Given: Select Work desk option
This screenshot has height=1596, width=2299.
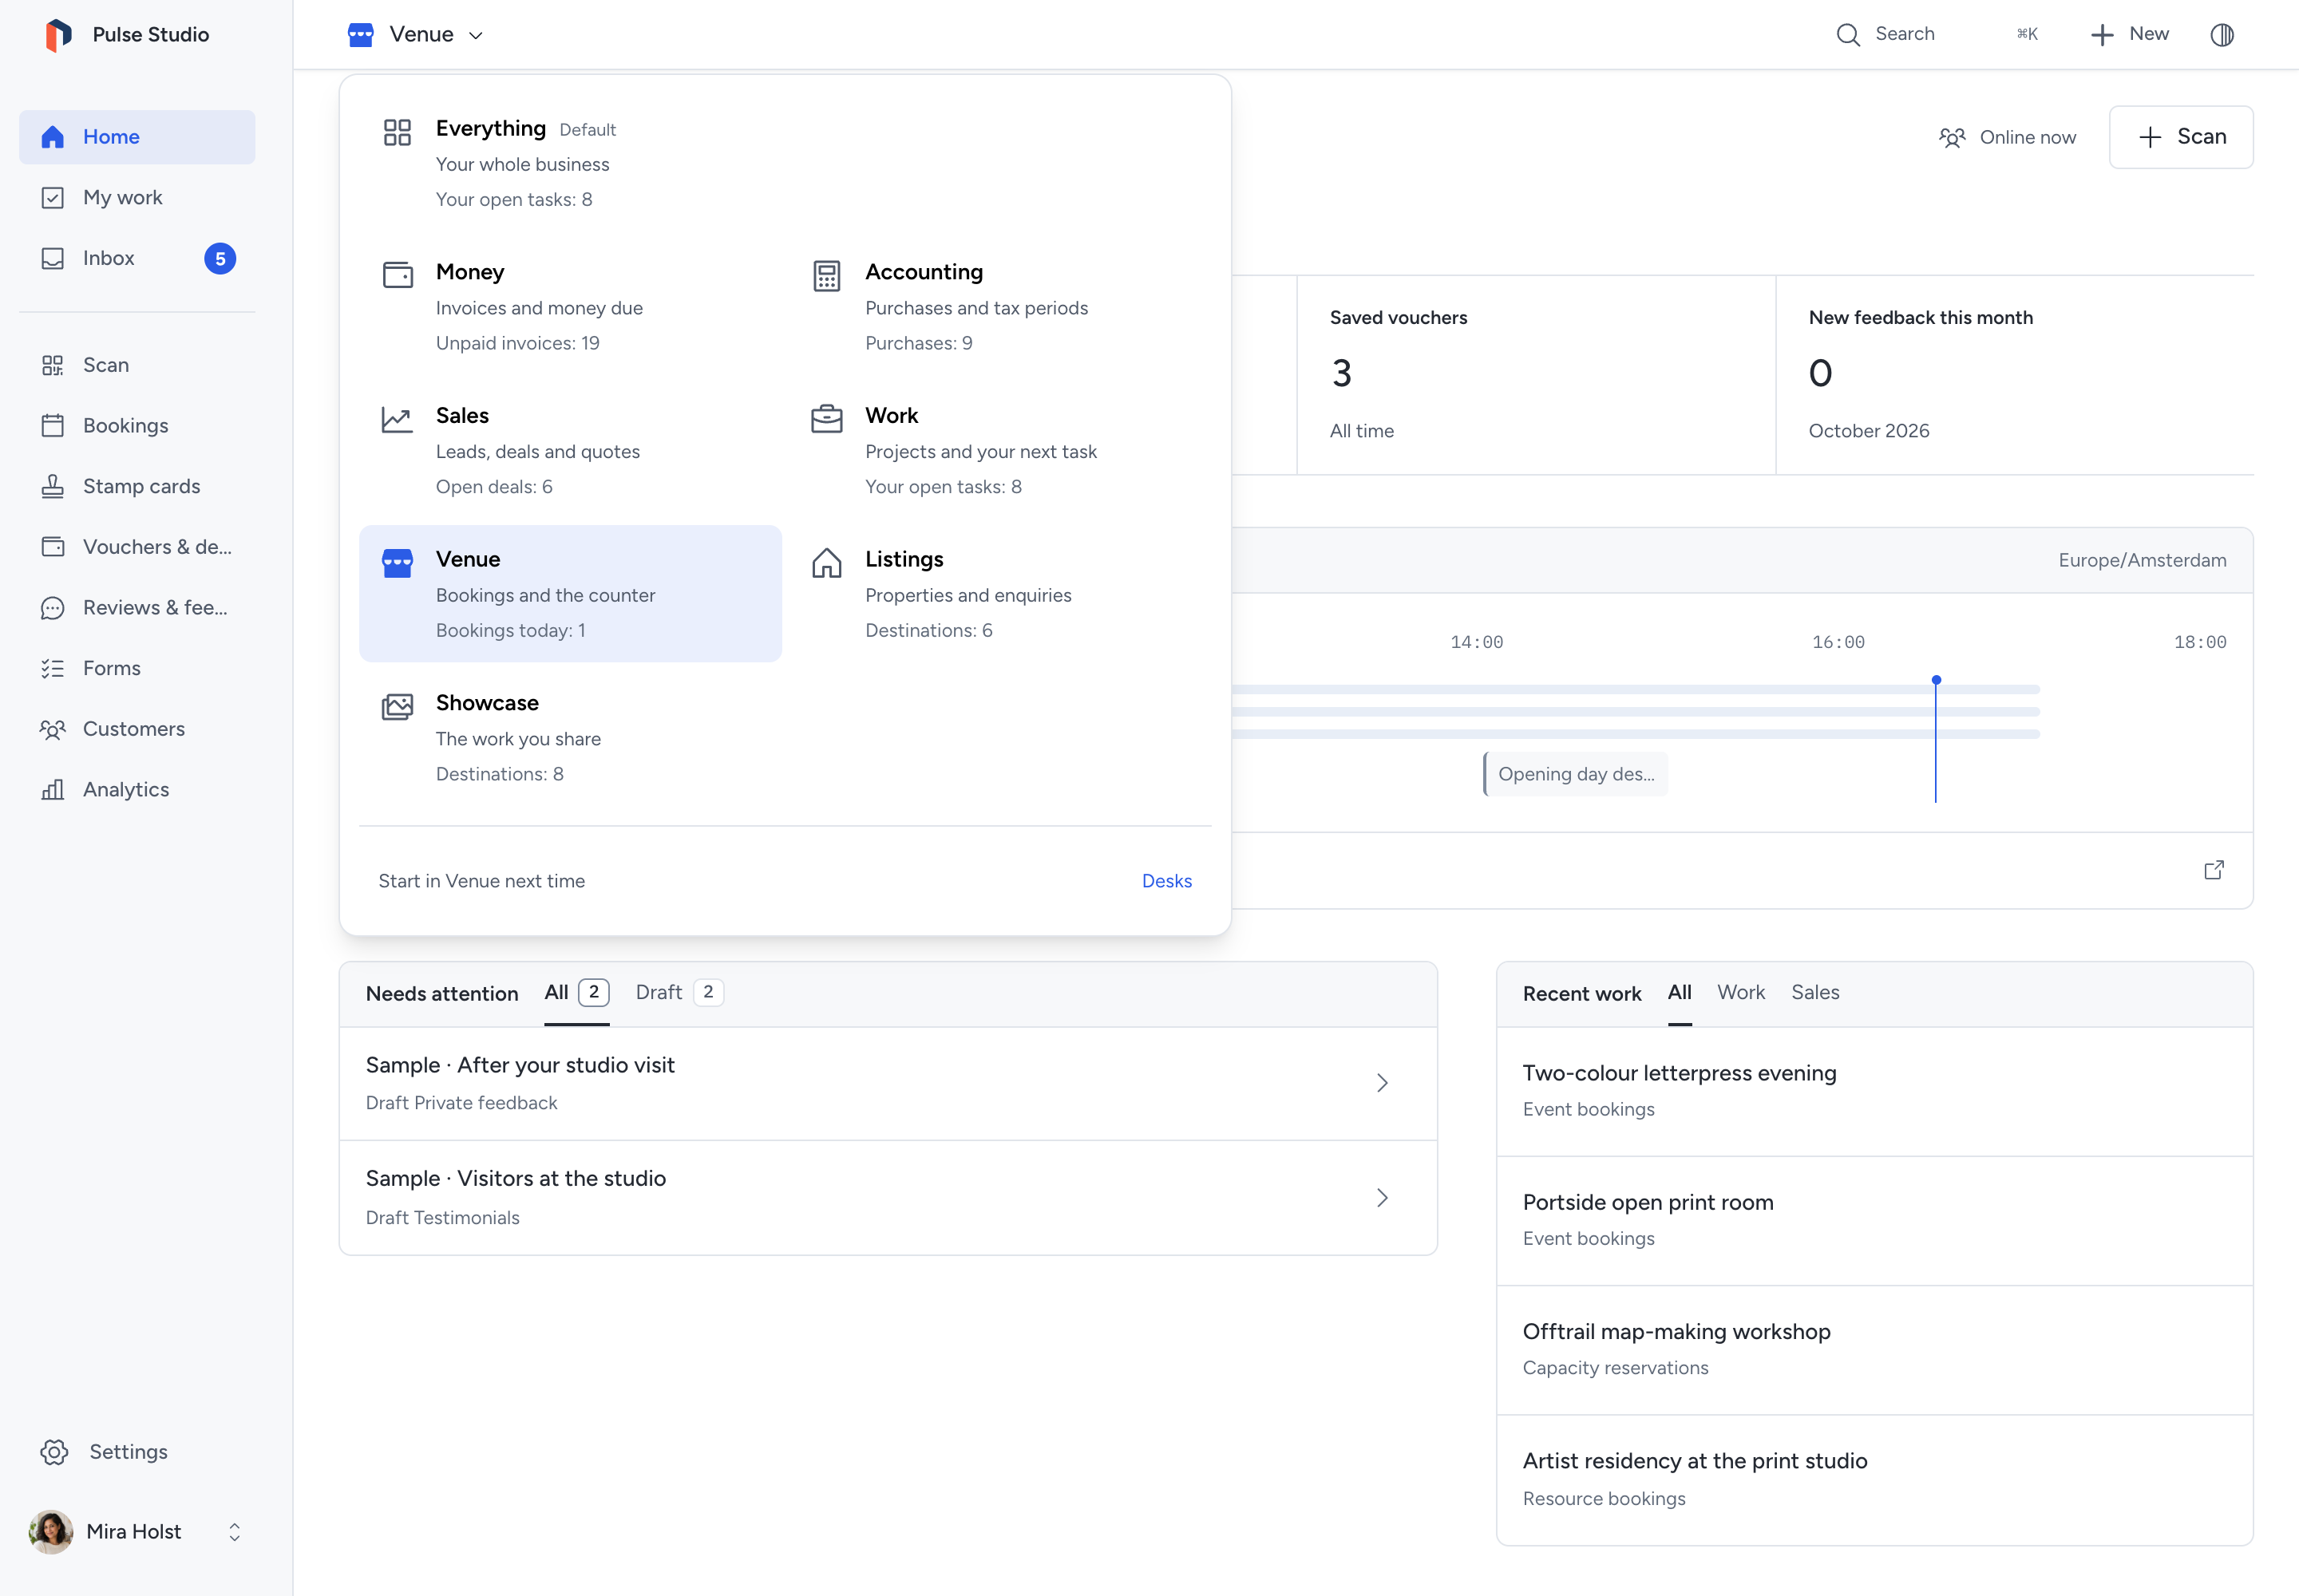Looking at the screenshot, I should [999, 450].
